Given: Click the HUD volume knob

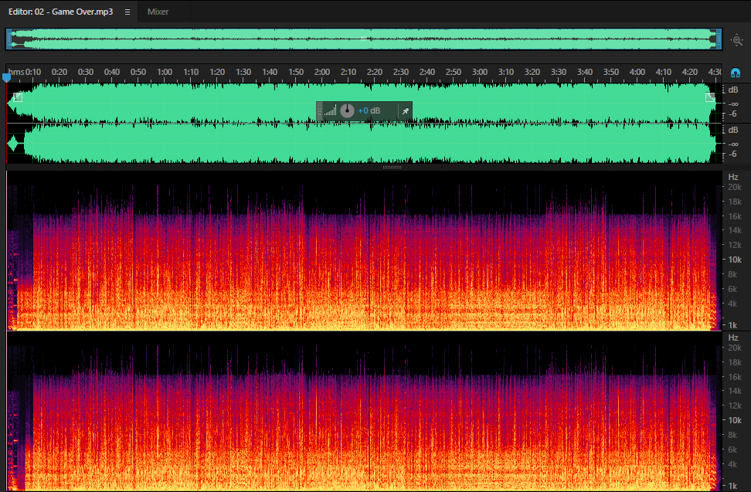Looking at the screenshot, I should point(347,110).
